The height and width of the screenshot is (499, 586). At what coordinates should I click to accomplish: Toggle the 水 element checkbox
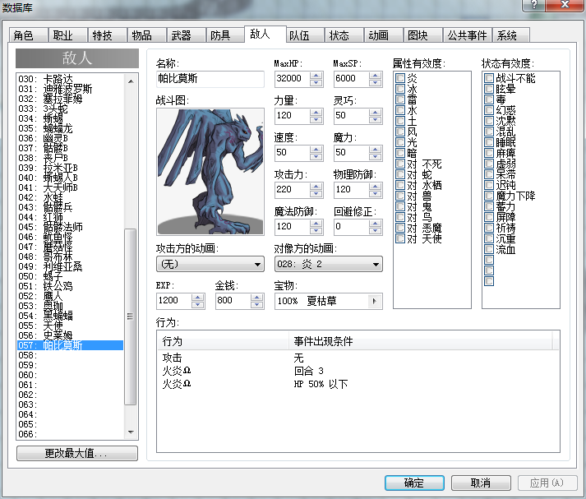click(x=400, y=110)
